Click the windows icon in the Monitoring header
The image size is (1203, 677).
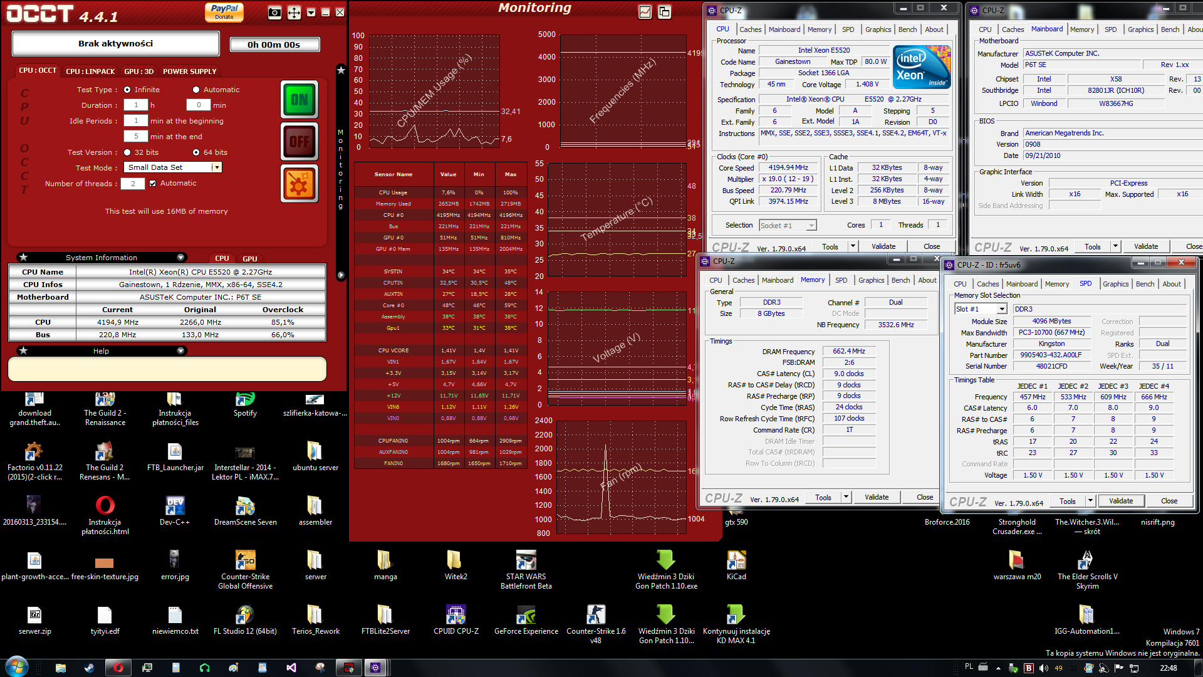[x=665, y=12]
